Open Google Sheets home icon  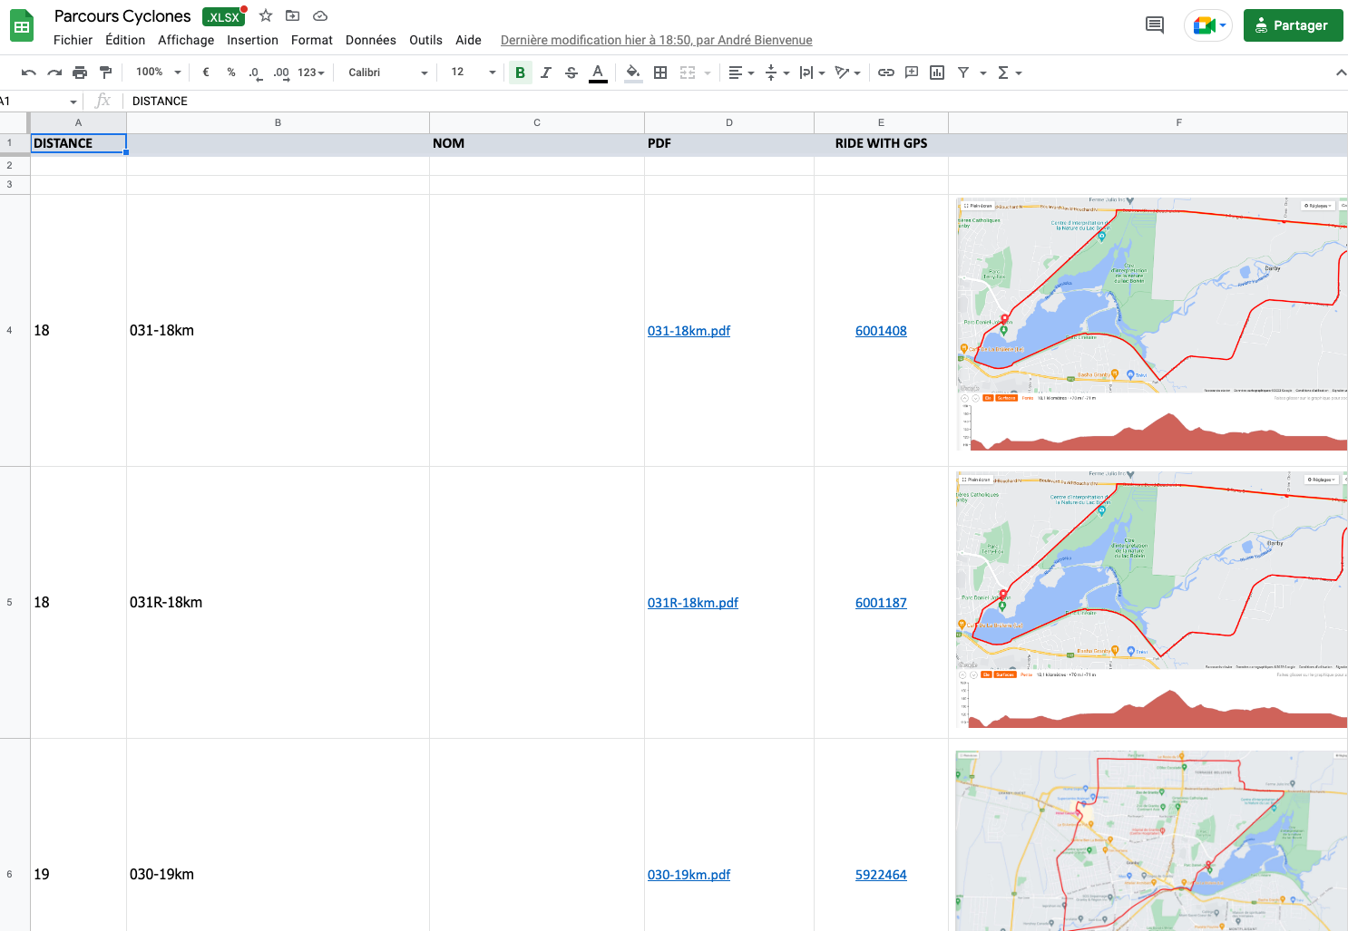tap(22, 26)
